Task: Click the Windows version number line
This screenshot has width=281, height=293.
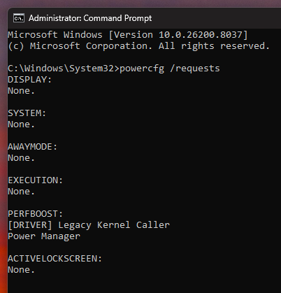Action: pyautogui.click(x=128, y=35)
